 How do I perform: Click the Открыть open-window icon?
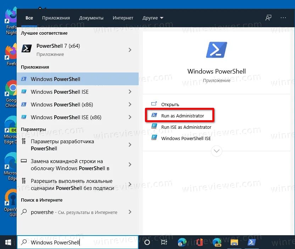coord(154,104)
